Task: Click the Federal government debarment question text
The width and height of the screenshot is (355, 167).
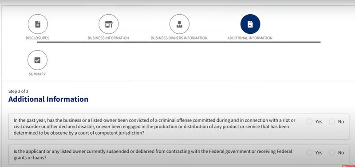Action: pos(153,154)
